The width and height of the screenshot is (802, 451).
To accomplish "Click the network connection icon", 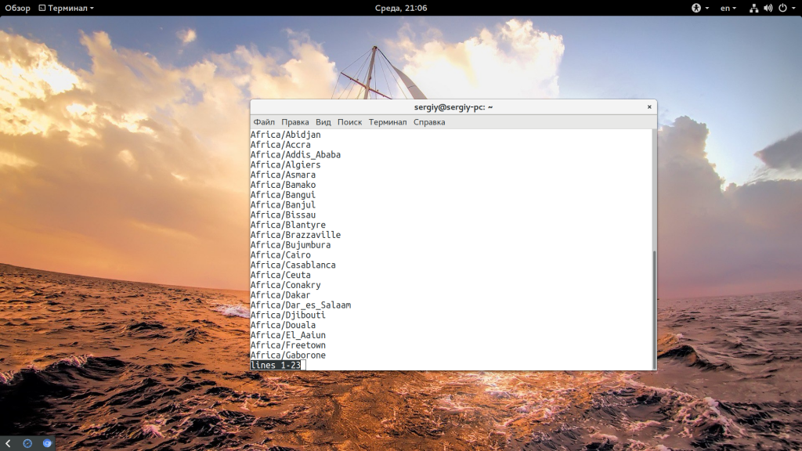I will [x=753, y=8].
